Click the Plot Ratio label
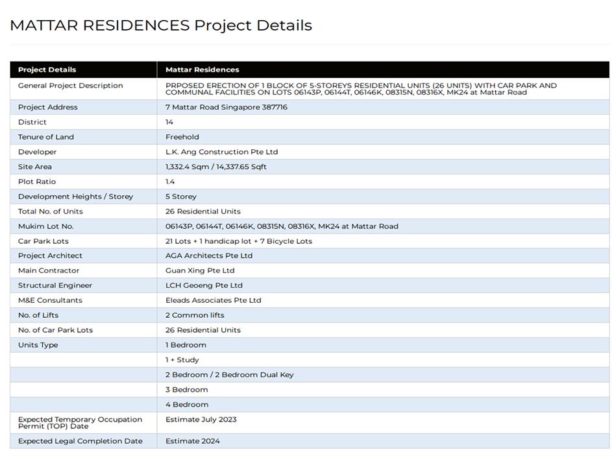Screen dimensions: 612x465 pyautogui.click(x=37, y=182)
